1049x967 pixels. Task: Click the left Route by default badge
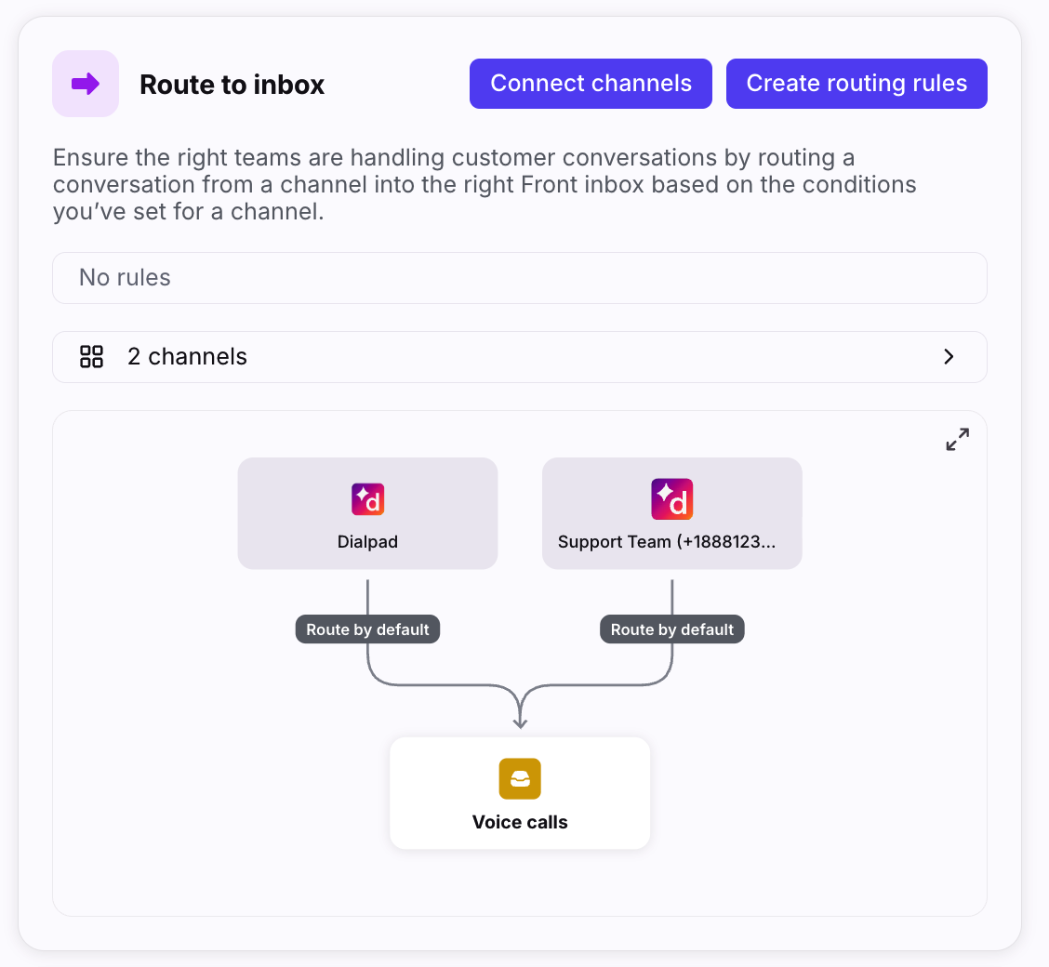(367, 629)
